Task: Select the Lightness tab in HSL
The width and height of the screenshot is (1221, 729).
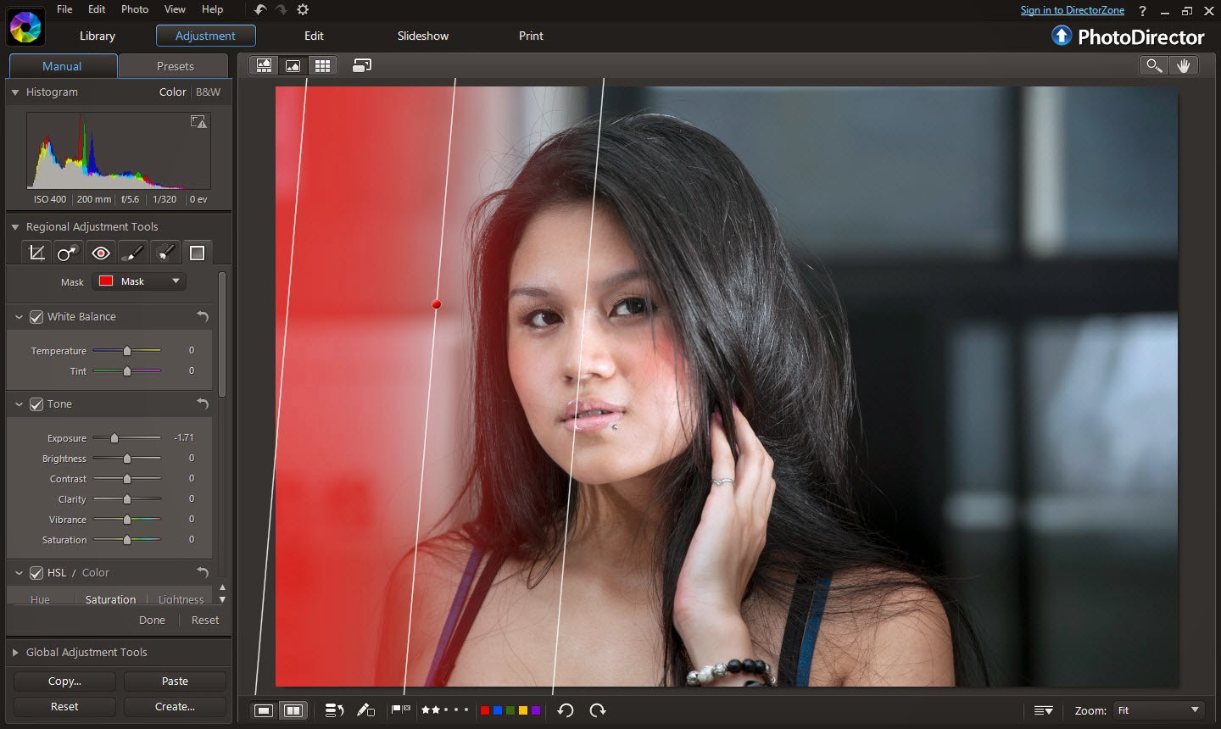Action: (181, 599)
